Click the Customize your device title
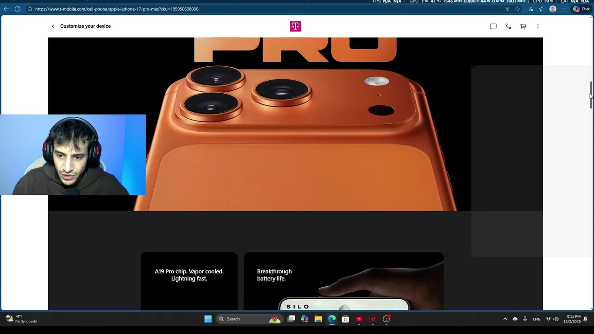The height and width of the screenshot is (334, 594). coord(85,26)
